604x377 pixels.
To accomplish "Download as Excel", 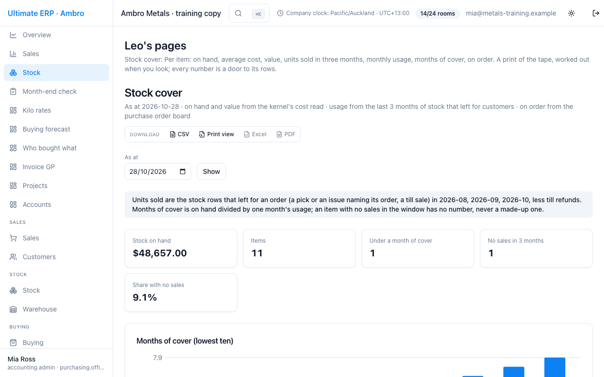I will [255, 134].
